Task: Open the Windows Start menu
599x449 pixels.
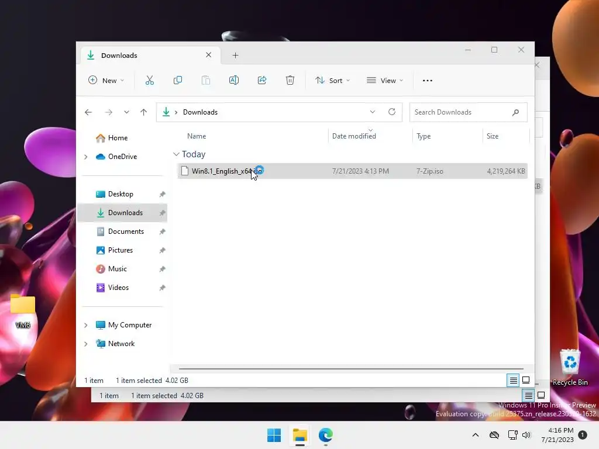Action: (x=274, y=435)
